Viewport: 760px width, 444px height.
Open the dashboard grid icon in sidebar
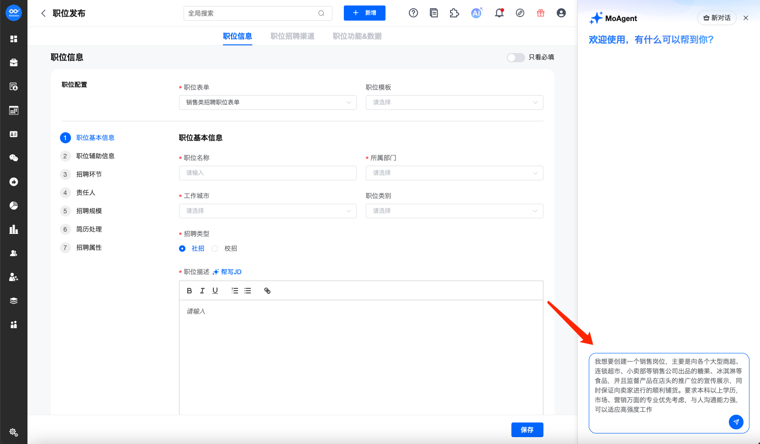click(x=14, y=39)
